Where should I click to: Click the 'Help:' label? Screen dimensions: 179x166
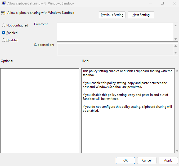point(86,61)
